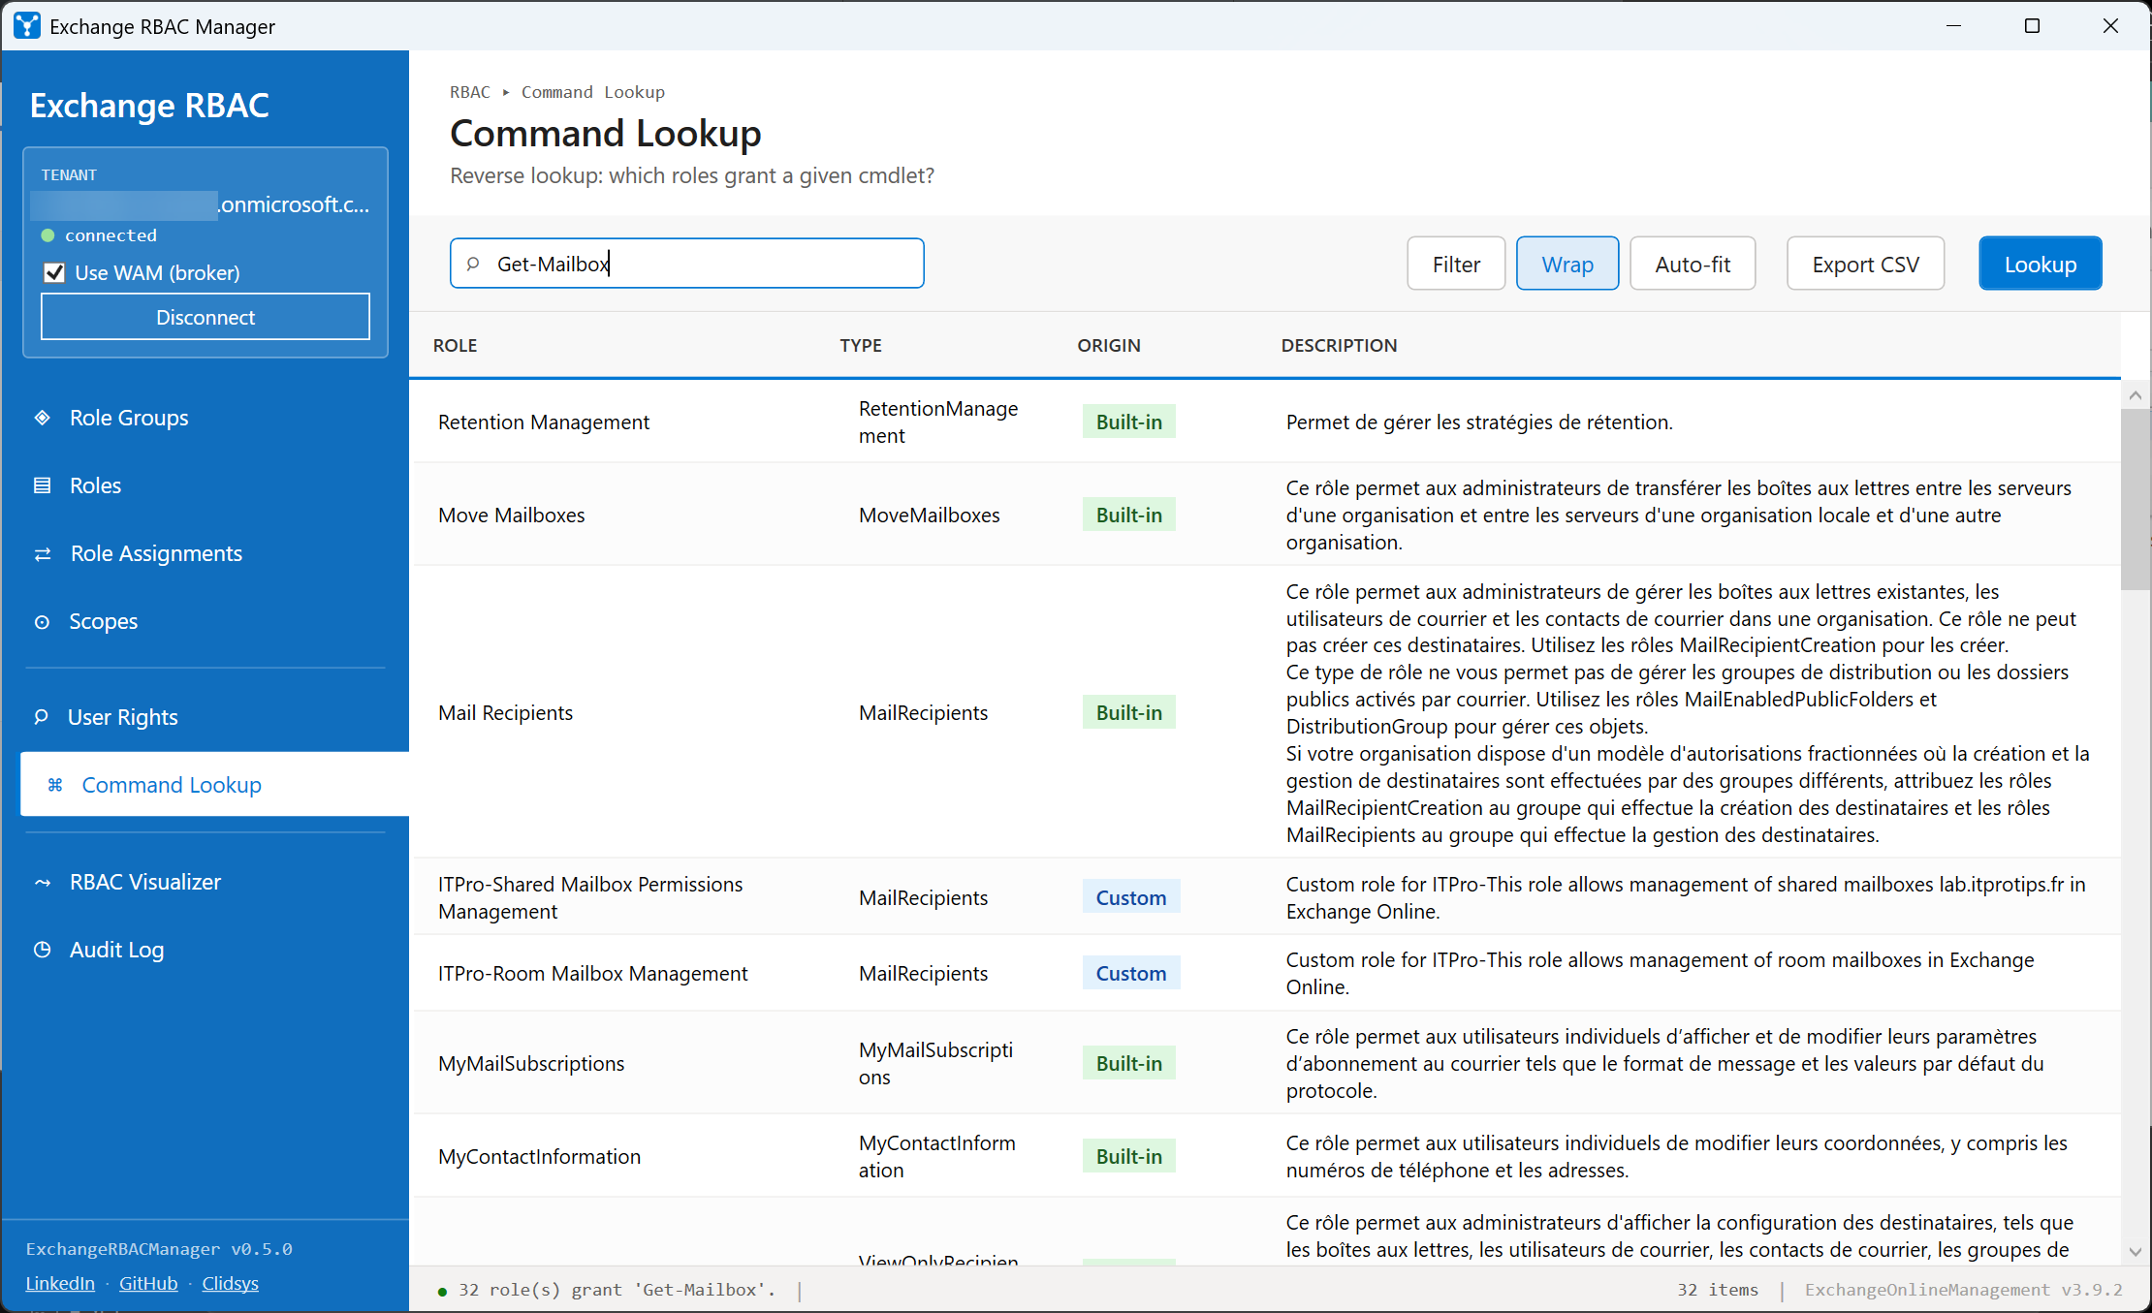Open the GitHub link
This screenshot has height=1313, width=2152.
pyautogui.click(x=148, y=1283)
